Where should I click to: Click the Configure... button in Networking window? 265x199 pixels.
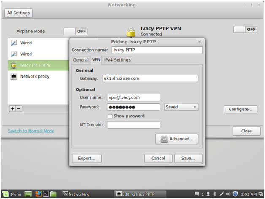pos(241,110)
